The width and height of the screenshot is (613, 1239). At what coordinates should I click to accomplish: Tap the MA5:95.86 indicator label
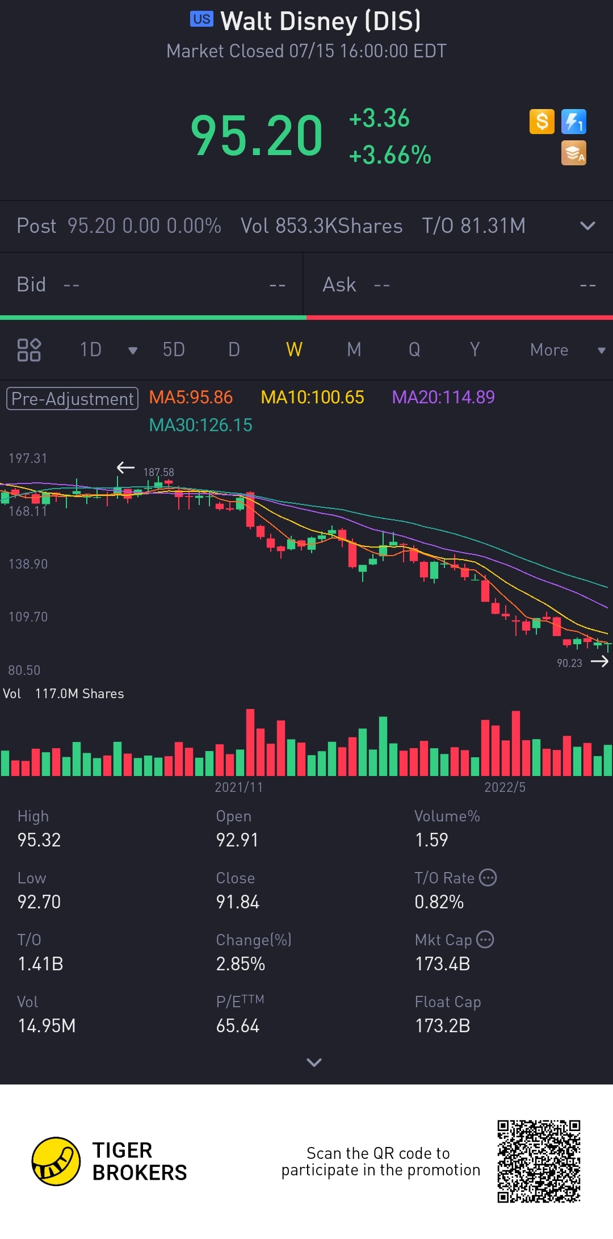191,397
